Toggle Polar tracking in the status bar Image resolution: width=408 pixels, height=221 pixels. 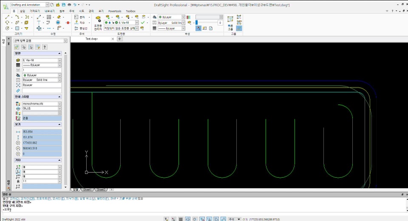point(195,219)
